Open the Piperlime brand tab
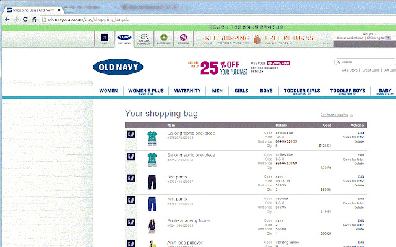The image size is (396, 247). (163, 39)
